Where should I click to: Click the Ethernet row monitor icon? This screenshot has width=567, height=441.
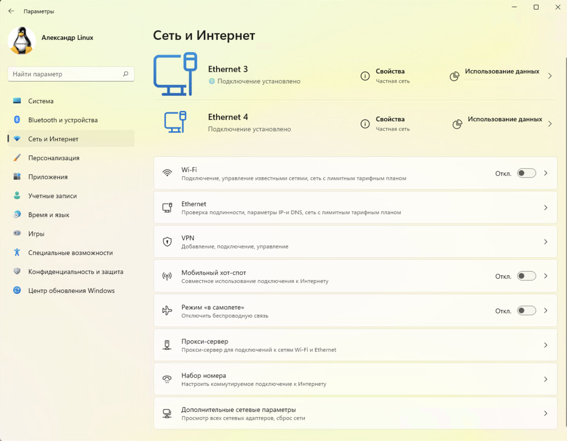pos(167,207)
